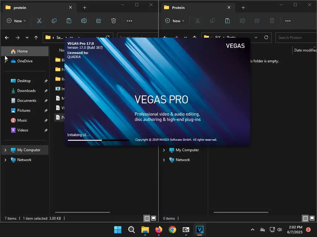The height and width of the screenshot is (237, 317).
Task: Open recent locations dropdown in left window
Action: [x=27, y=37]
